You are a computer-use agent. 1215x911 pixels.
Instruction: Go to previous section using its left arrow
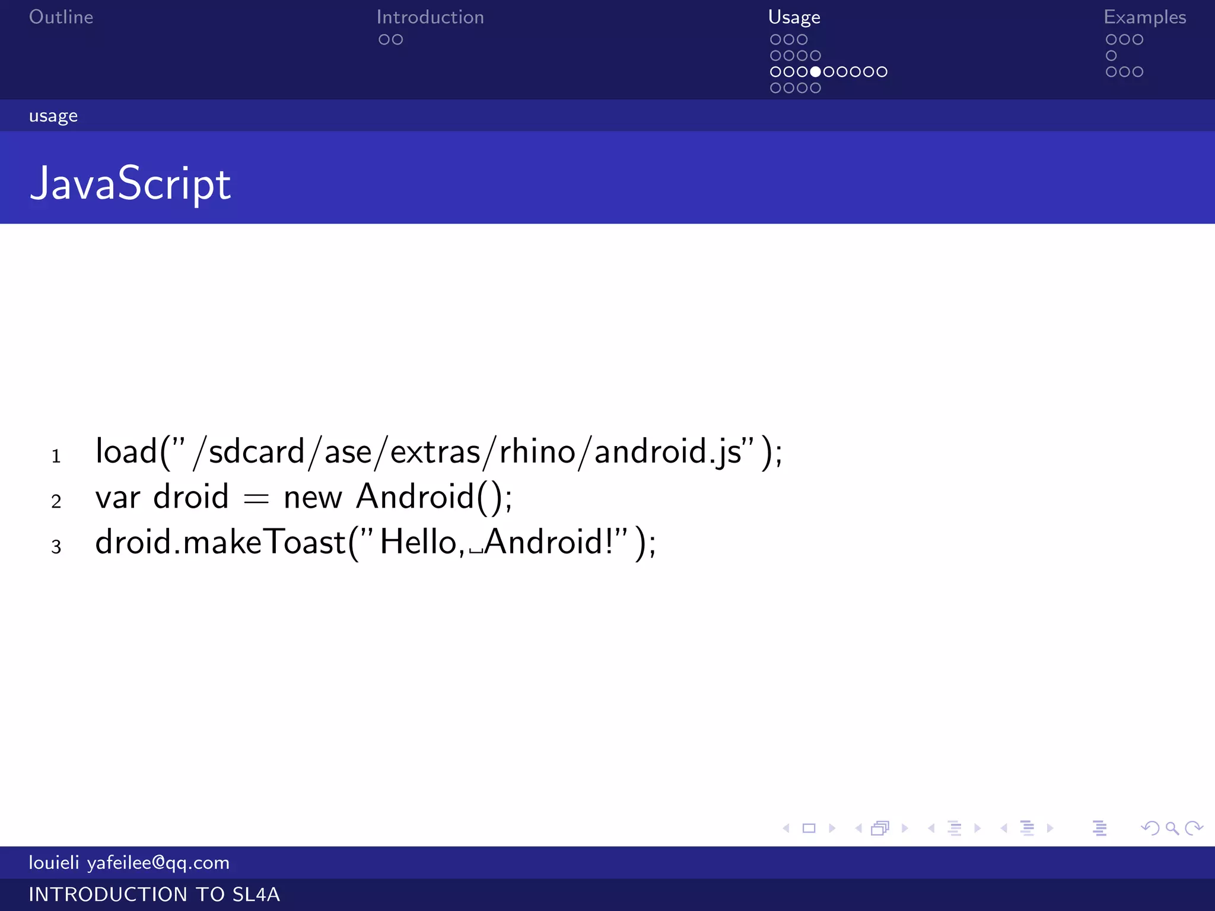click(x=1004, y=828)
